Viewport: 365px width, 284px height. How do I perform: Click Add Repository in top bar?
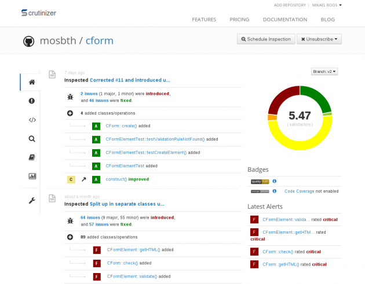tap(290, 5)
